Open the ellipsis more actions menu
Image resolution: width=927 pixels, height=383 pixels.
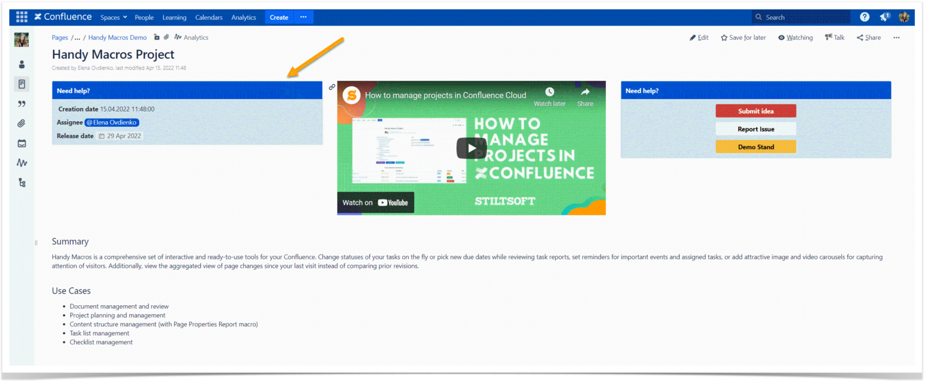(x=896, y=37)
